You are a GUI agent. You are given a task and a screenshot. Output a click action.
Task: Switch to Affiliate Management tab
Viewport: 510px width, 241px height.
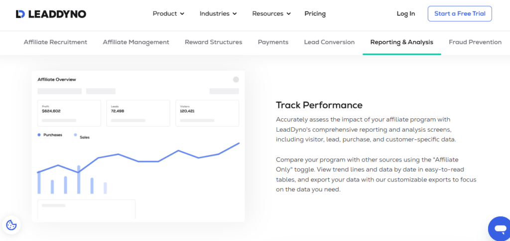[x=136, y=42]
